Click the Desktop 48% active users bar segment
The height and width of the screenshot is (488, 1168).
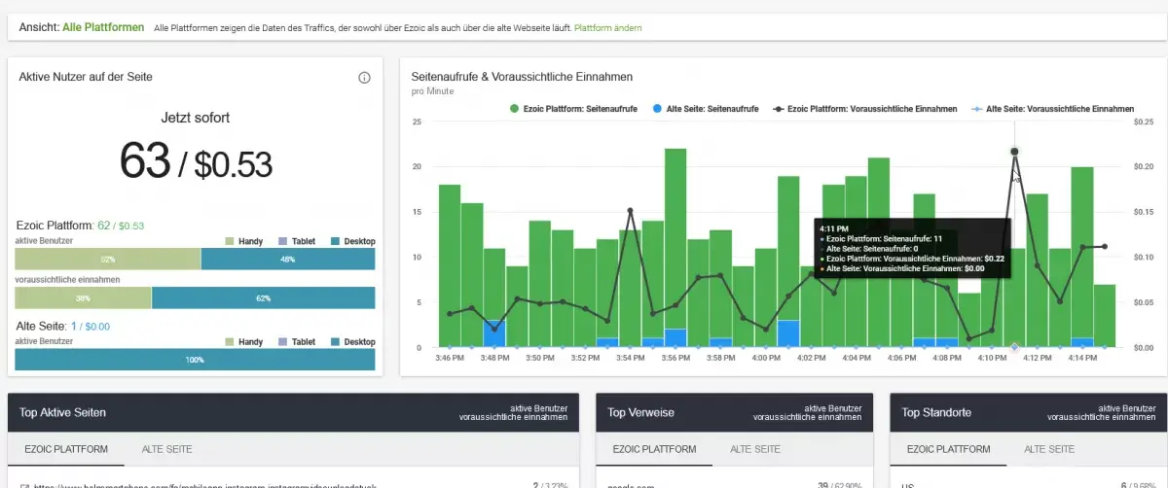pyautogui.click(x=287, y=260)
